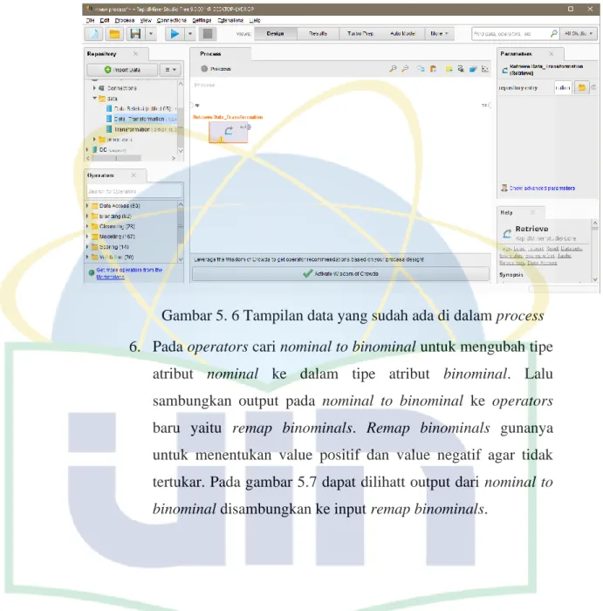
Task: Click the Retrieve icon in Help panel
Action: [507, 233]
